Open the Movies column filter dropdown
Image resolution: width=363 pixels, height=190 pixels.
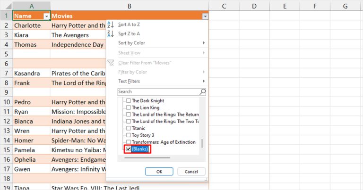(205, 16)
